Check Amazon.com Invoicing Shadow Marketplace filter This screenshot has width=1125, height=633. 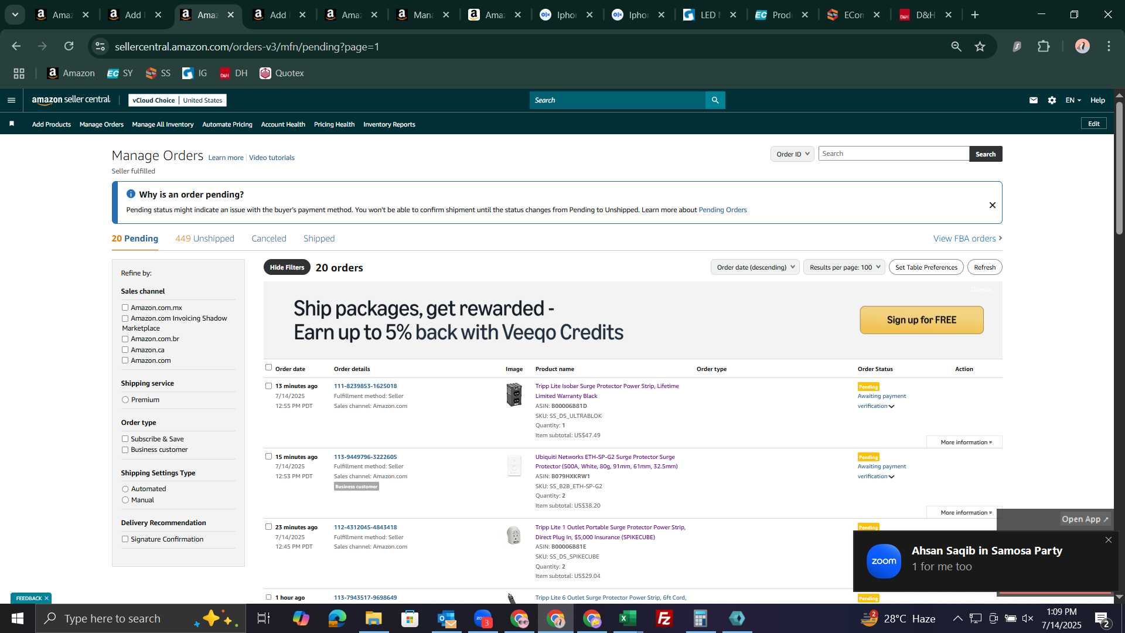(125, 318)
